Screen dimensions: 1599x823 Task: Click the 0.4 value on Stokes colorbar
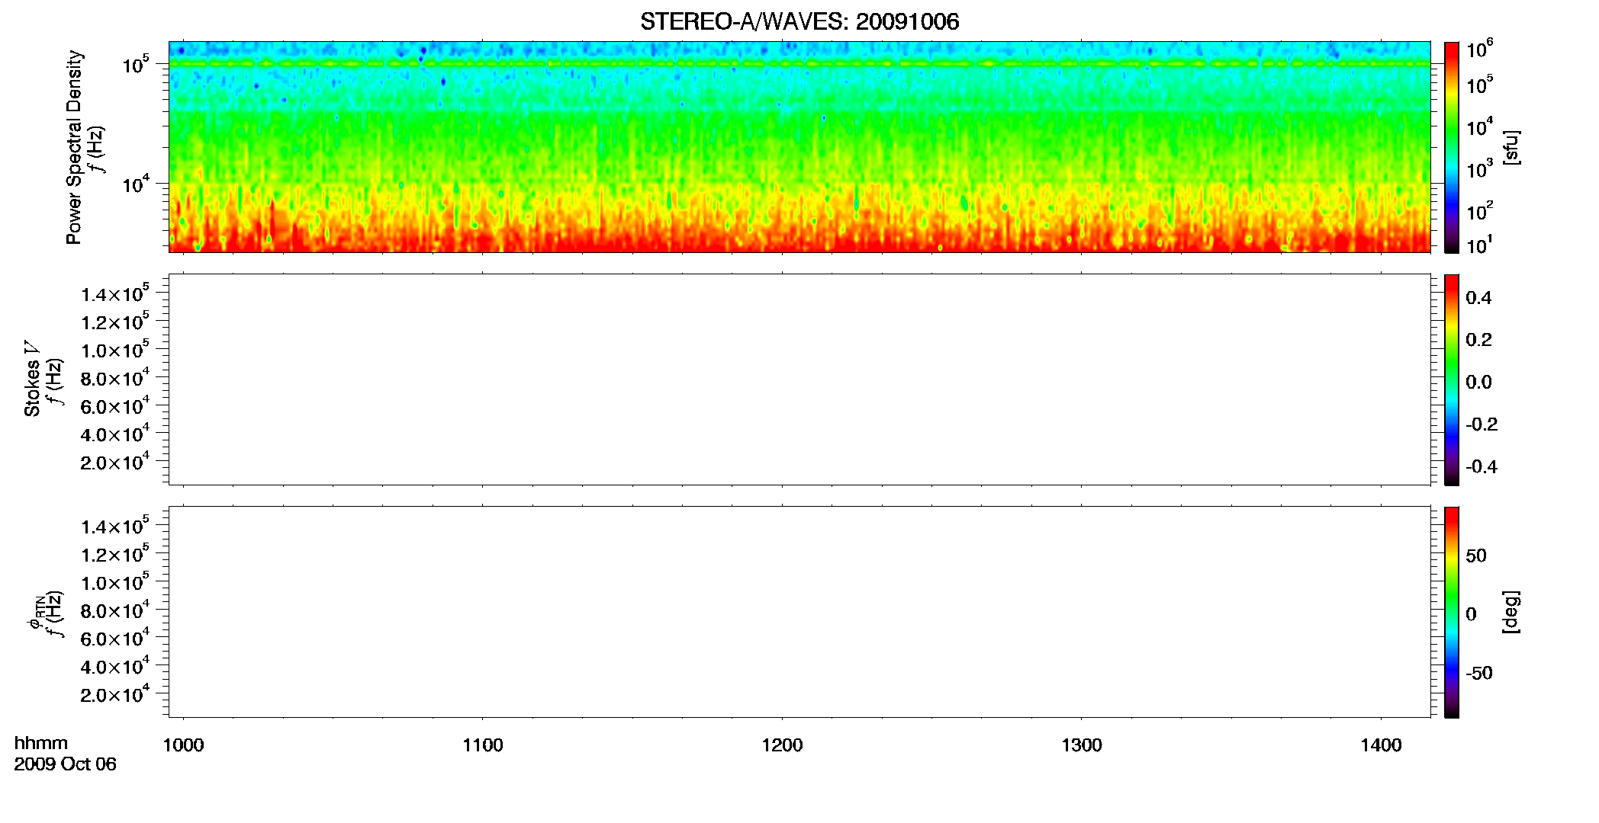pyautogui.click(x=1478, y=298)
